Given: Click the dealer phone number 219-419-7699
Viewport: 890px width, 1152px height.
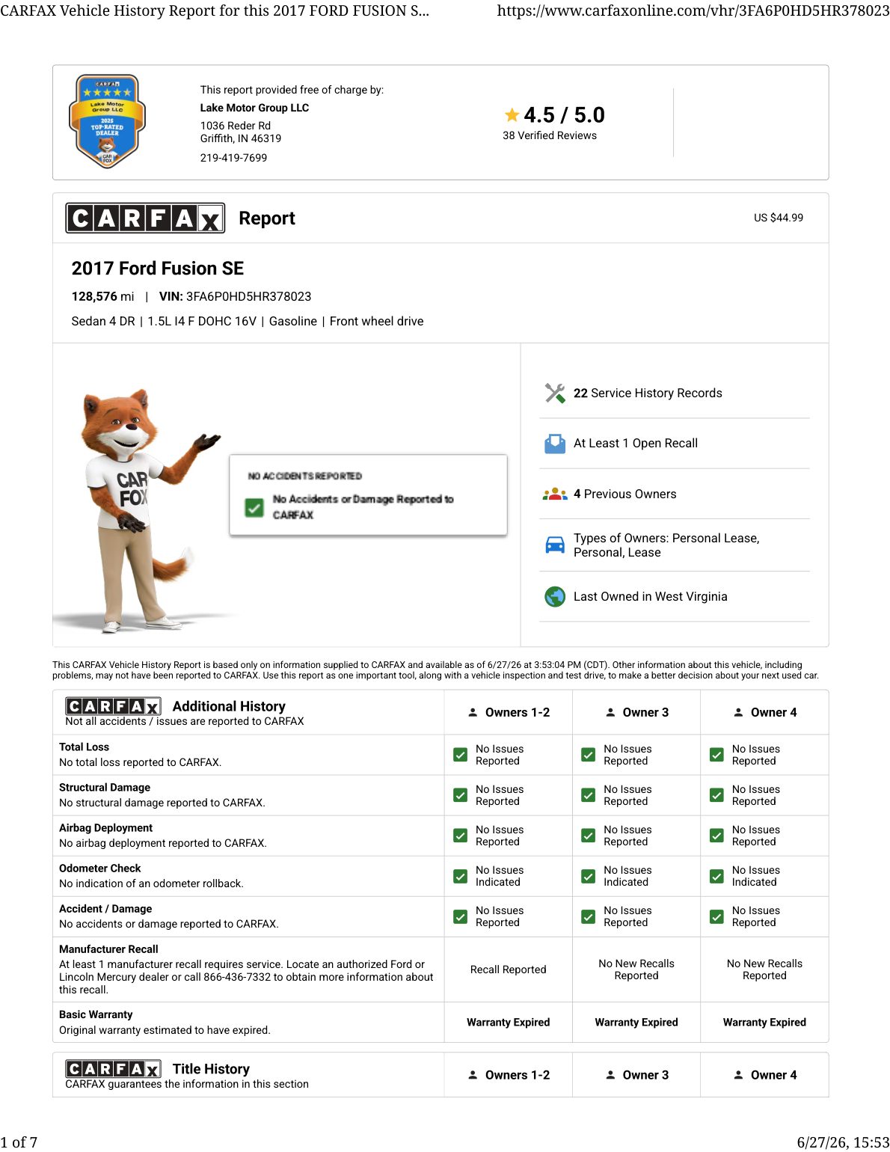Looking at the screenshot, I should 233,158.
